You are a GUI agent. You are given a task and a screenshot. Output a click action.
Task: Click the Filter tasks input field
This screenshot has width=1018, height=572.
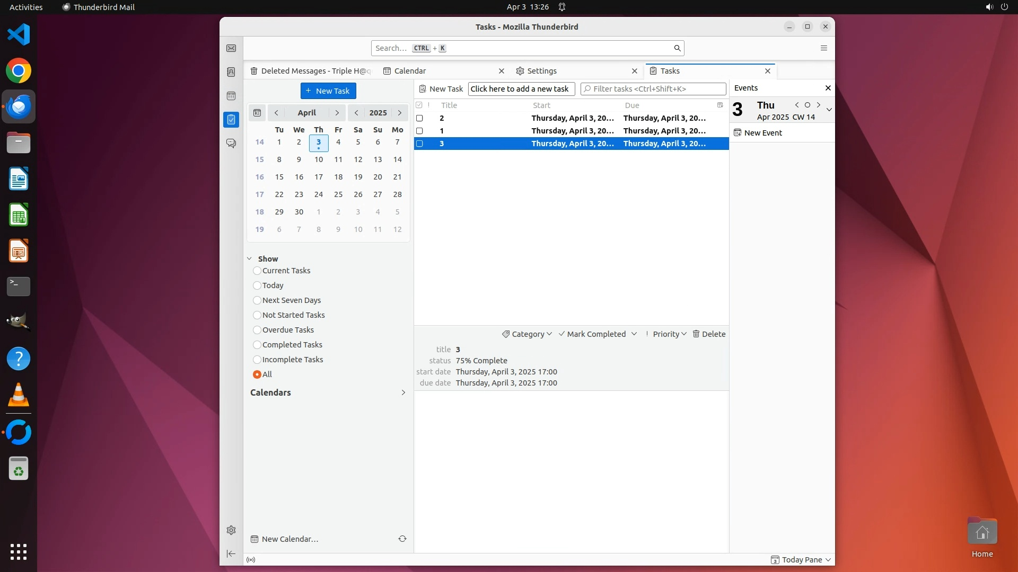656,89
